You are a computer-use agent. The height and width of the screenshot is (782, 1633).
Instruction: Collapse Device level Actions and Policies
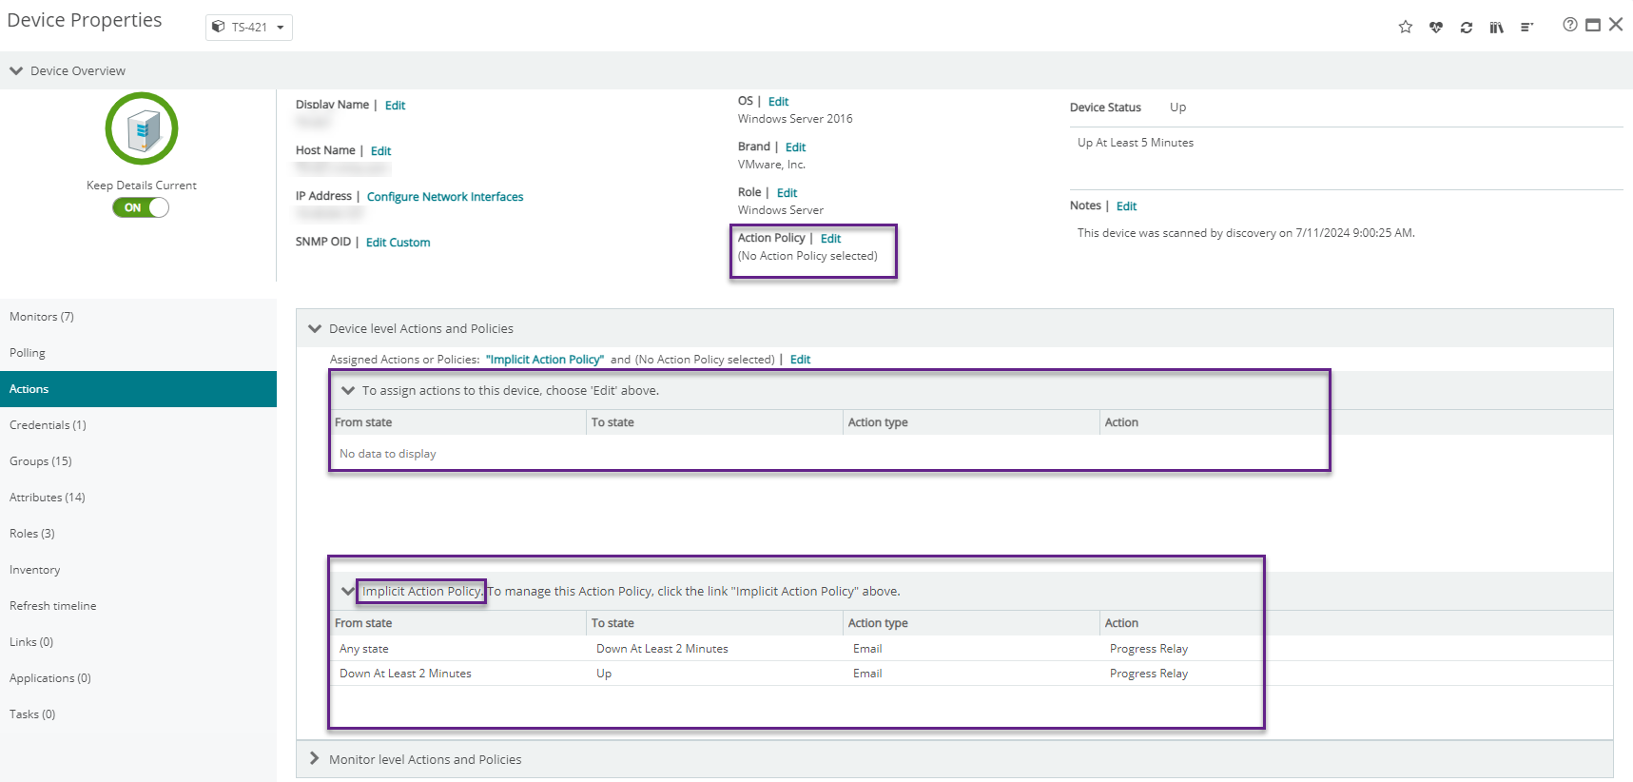(315, 328)
